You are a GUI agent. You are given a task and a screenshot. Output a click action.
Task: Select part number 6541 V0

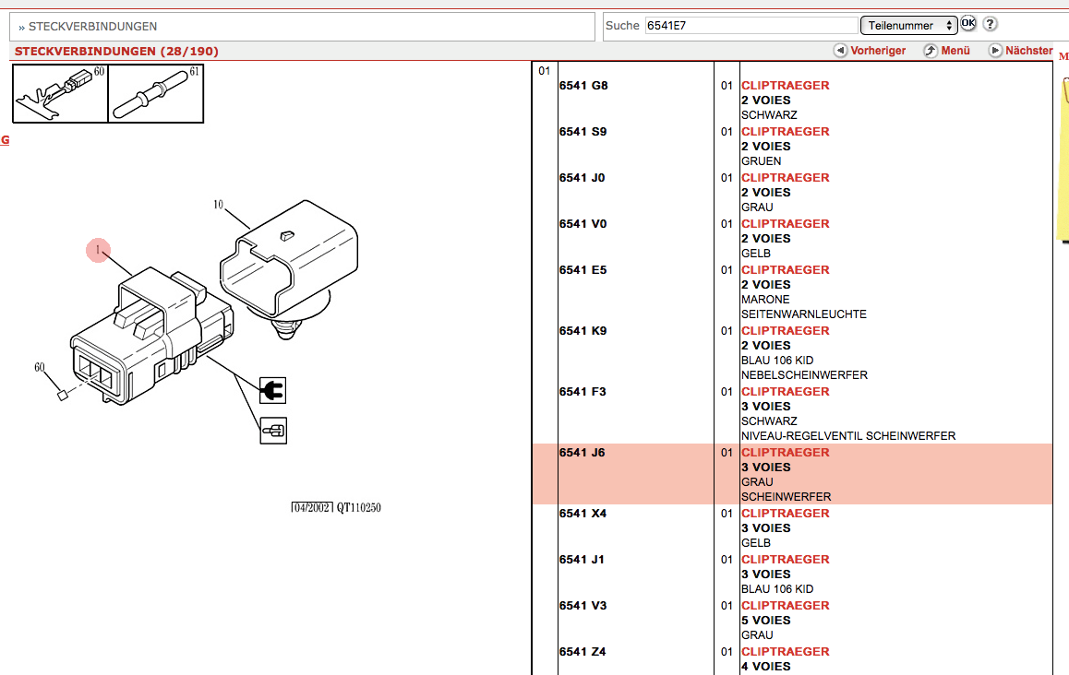pyautogui.click(x=583, y=224)
